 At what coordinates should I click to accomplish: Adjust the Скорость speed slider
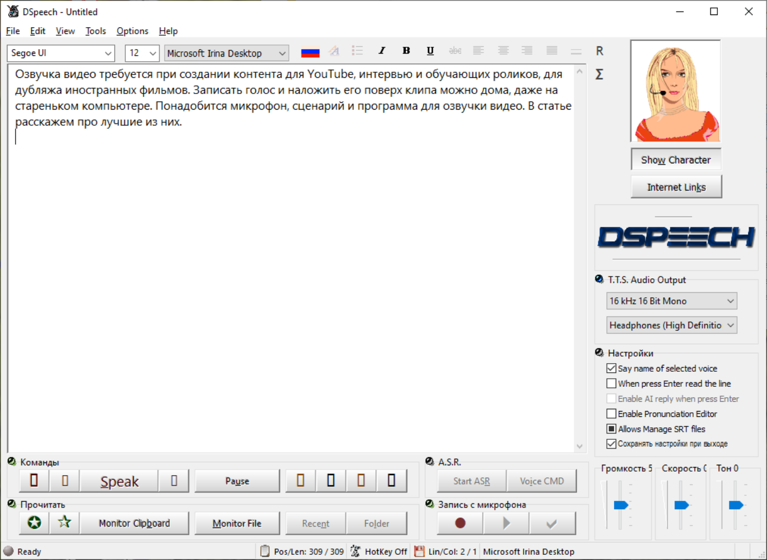pyautogui.click(x=682, y=505)
